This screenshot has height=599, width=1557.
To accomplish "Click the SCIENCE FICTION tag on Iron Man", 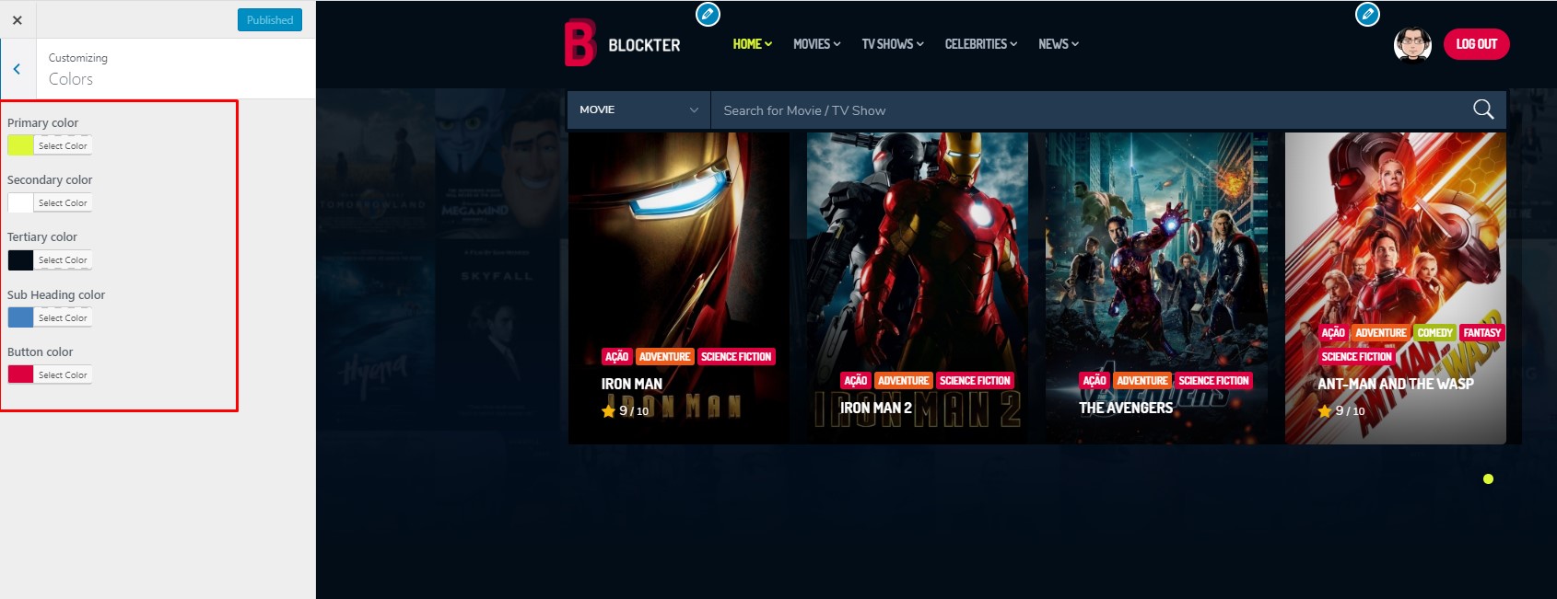I will pos(736,357).
